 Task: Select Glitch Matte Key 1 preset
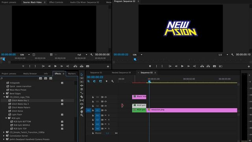pos(20,100)
